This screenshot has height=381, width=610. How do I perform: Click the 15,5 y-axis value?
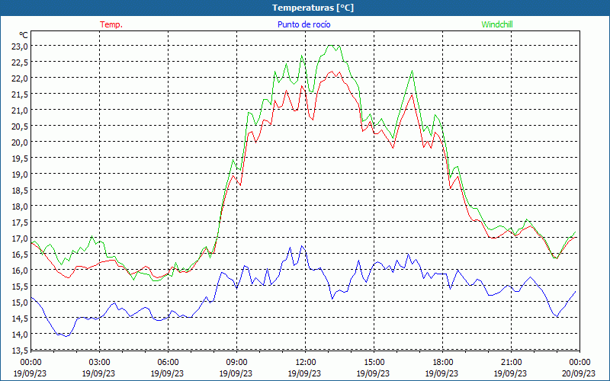tap(20, 286)
